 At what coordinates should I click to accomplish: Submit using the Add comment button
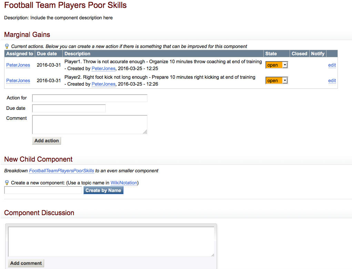click(x=26, y=263)
